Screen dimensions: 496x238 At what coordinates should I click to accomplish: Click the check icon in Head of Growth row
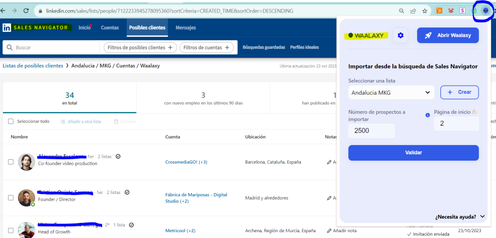point(131,225)
